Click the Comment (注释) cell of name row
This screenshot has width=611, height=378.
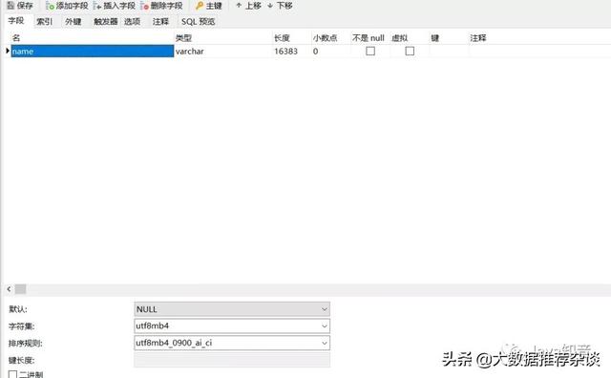click(x=539, y=51)
